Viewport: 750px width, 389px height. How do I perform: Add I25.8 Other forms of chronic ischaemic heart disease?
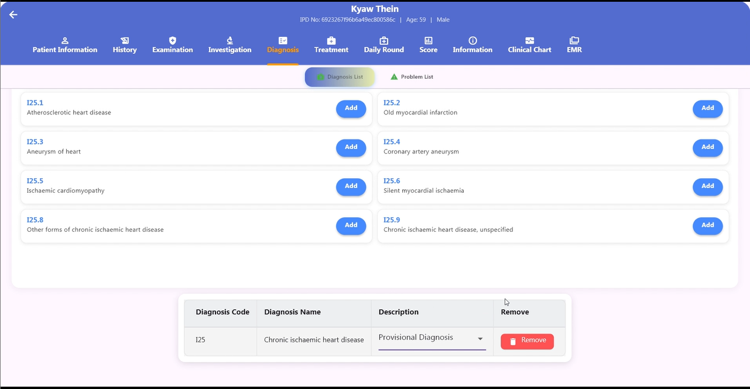351,226
